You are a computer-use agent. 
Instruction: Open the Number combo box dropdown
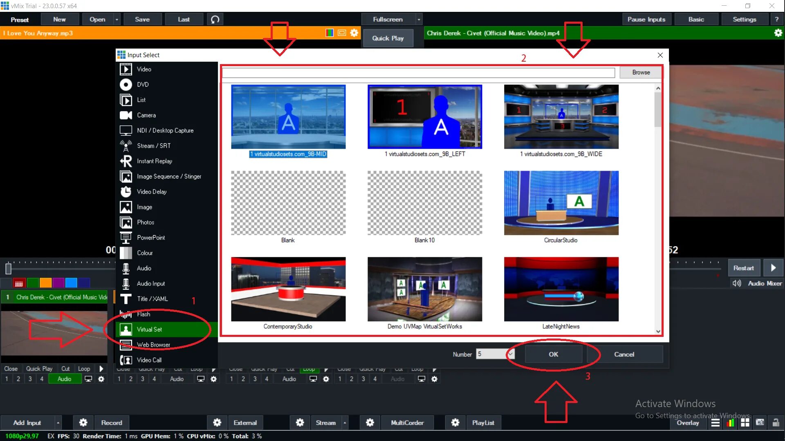tap(511, 354)
